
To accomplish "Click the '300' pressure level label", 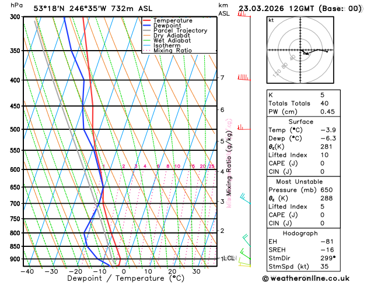I will click(x=16, y=17).
